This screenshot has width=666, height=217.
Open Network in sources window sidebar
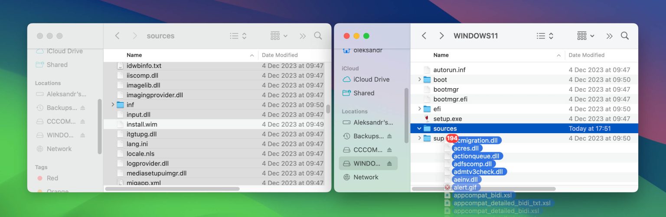tap(54, 149)
